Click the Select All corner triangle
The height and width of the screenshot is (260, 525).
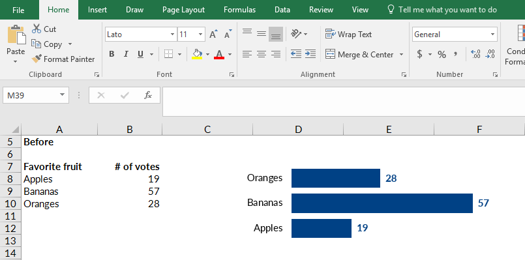[x=16, y=130]
